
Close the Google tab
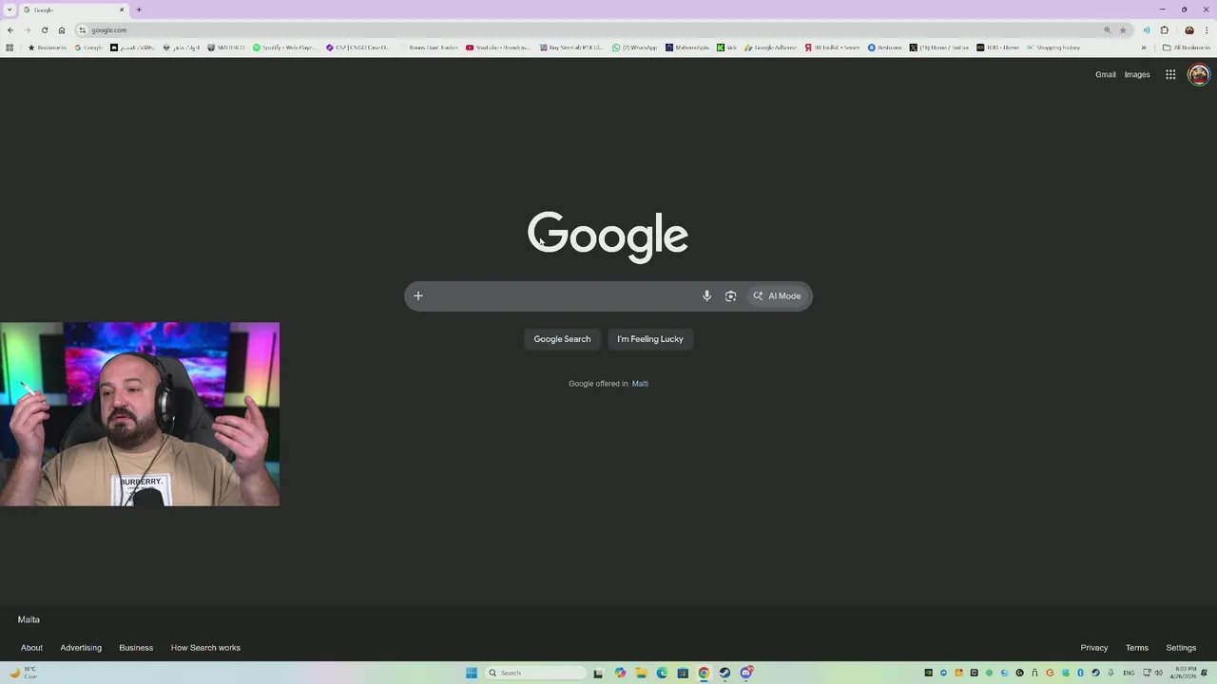(x=122, y=9)
